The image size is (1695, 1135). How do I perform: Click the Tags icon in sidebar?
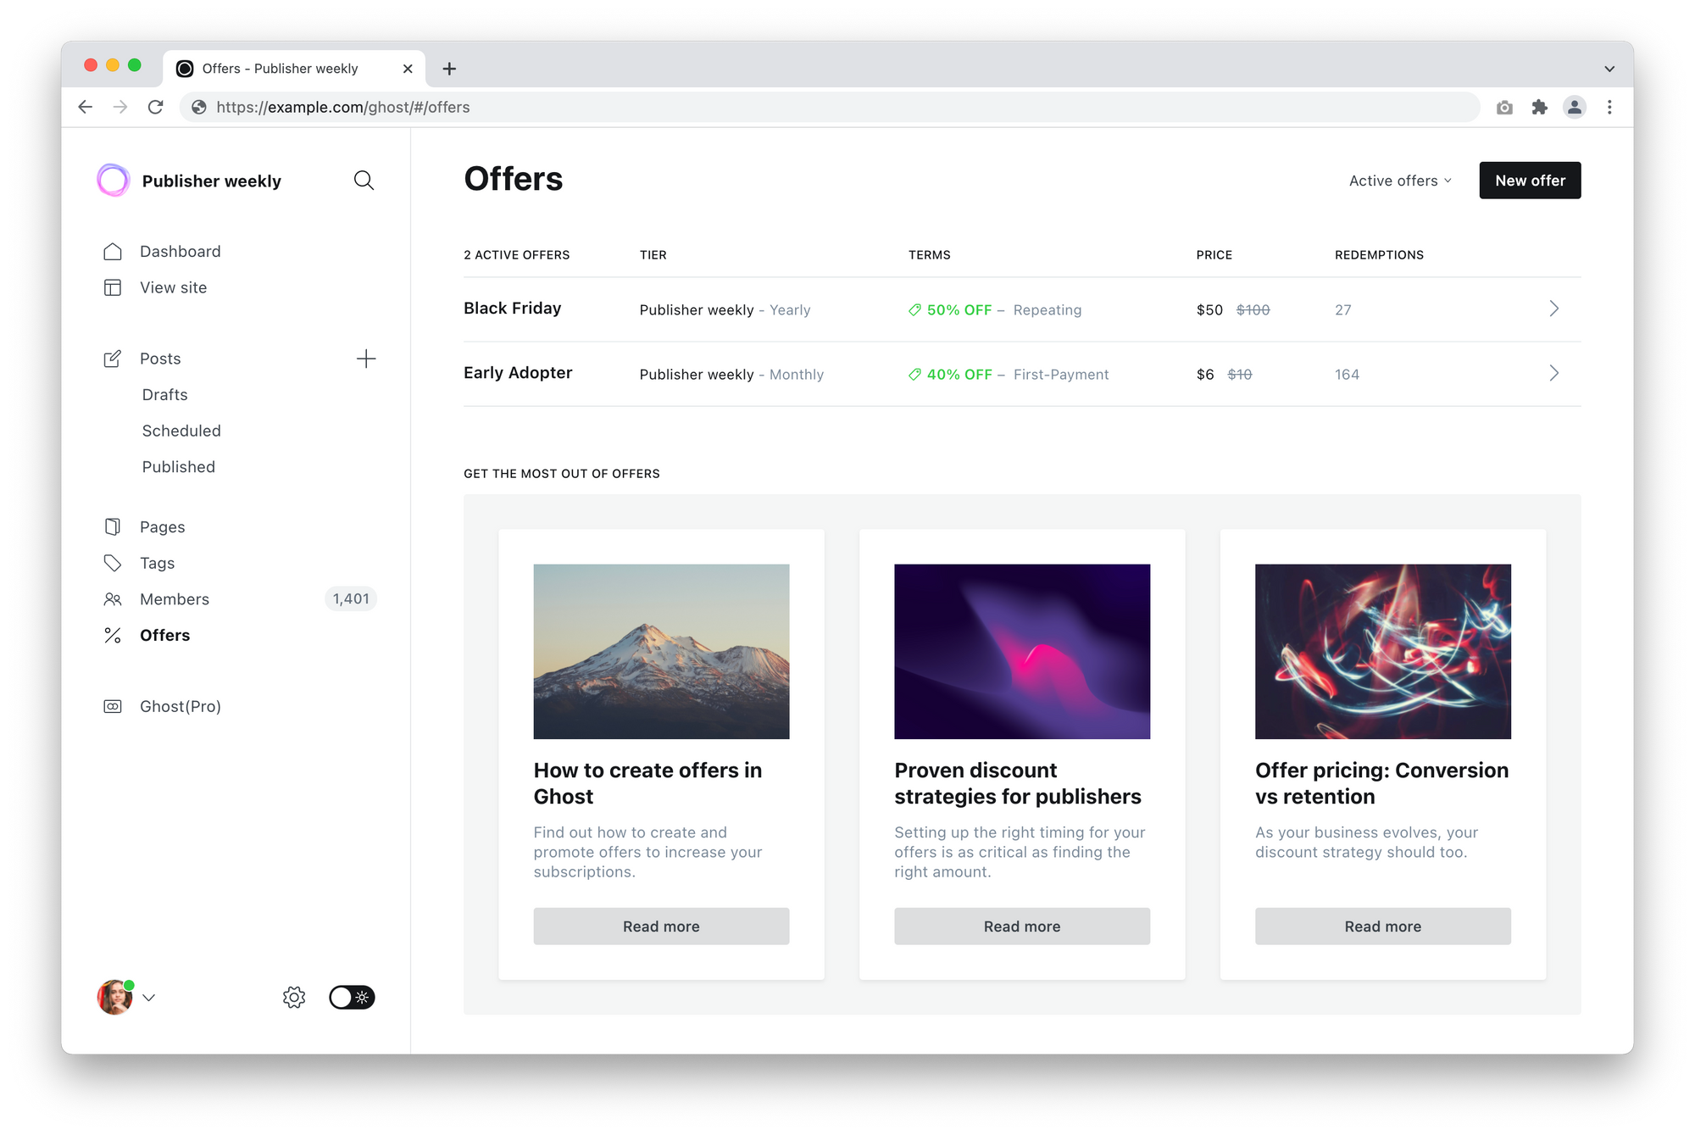[113, 563]
